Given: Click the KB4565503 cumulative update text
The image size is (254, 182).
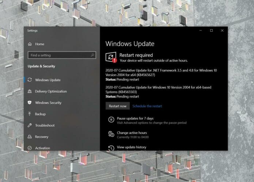Looking at the screenshot, I should (x=158, y=90).
